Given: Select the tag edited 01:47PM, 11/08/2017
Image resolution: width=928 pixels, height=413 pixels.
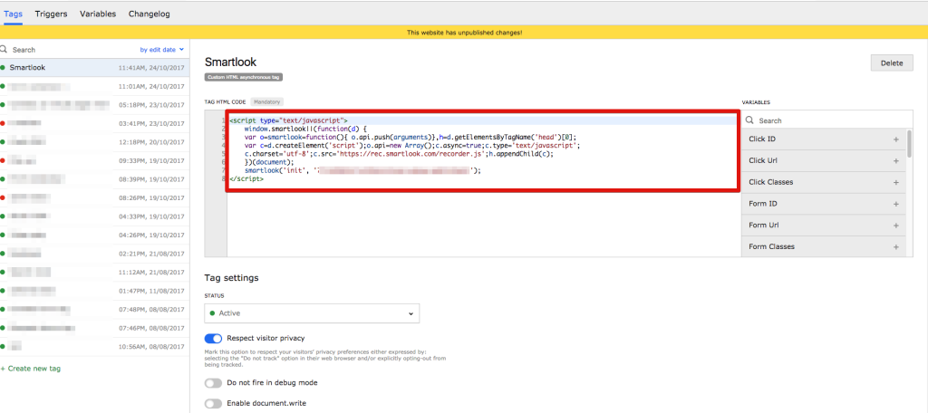Looking at the screenshot, I should point(94,291).
